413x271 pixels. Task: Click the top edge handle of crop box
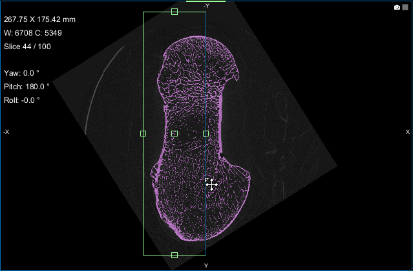(x=175, y=12)
